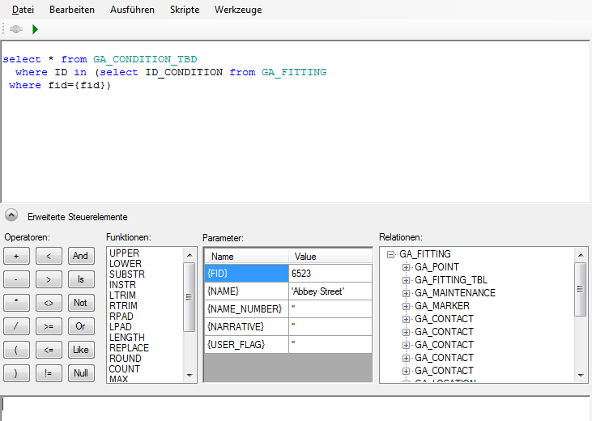This screenshot has width=592, height=421.
Task: Edit the {NAME} value 'Abbey Street'
Action: coord(330,291)
